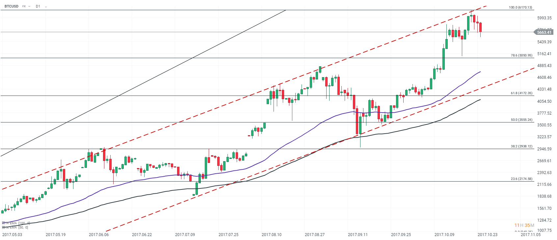Click the 2017.09.11 date on time axis
The height and width of the screenshot is (240, 557).
[358, 235]
